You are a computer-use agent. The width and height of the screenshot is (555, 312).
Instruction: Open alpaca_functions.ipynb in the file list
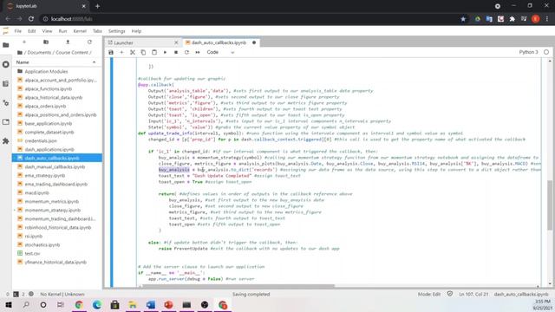[x=49, y=88]
